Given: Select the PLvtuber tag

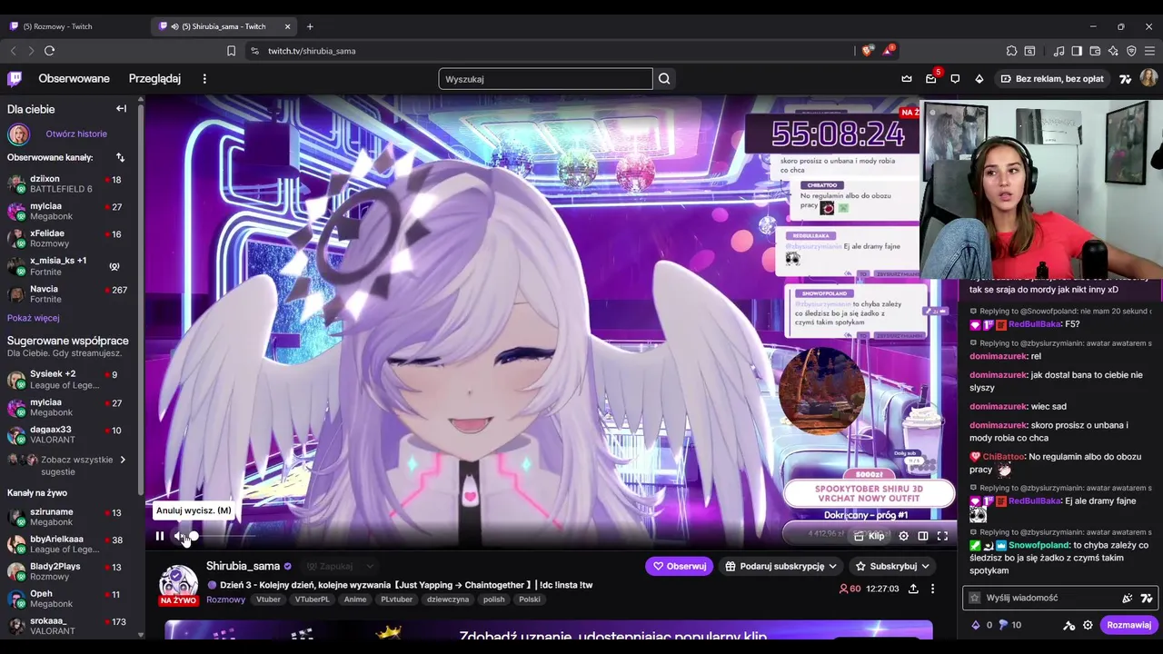Looking at the screenshot, I should pos(396,599).
